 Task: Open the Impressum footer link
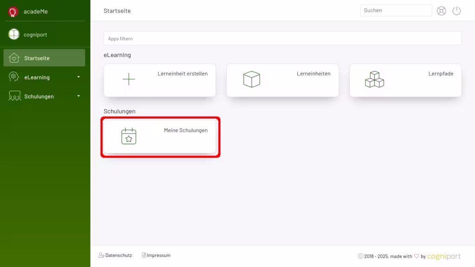159,255
